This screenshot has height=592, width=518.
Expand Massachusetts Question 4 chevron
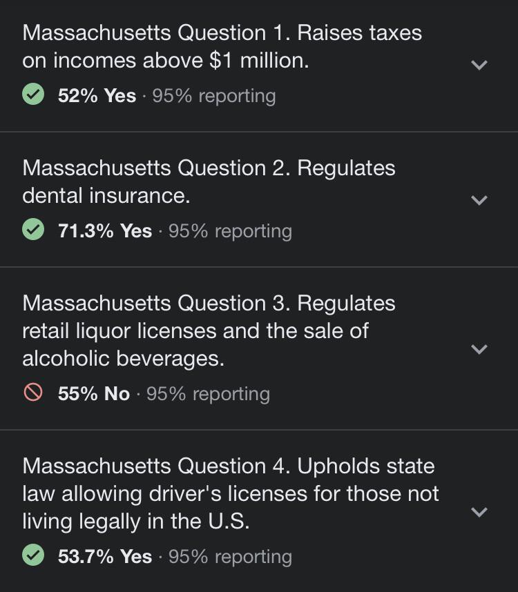click(479, 512)
